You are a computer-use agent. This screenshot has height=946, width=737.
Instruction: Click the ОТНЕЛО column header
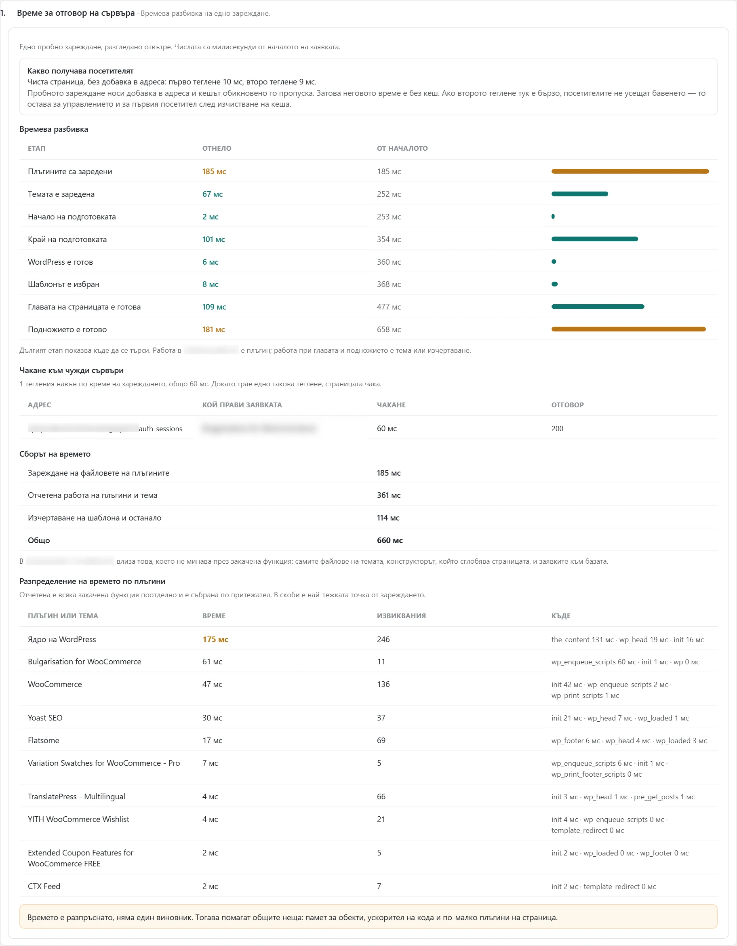tap(217, 148)
